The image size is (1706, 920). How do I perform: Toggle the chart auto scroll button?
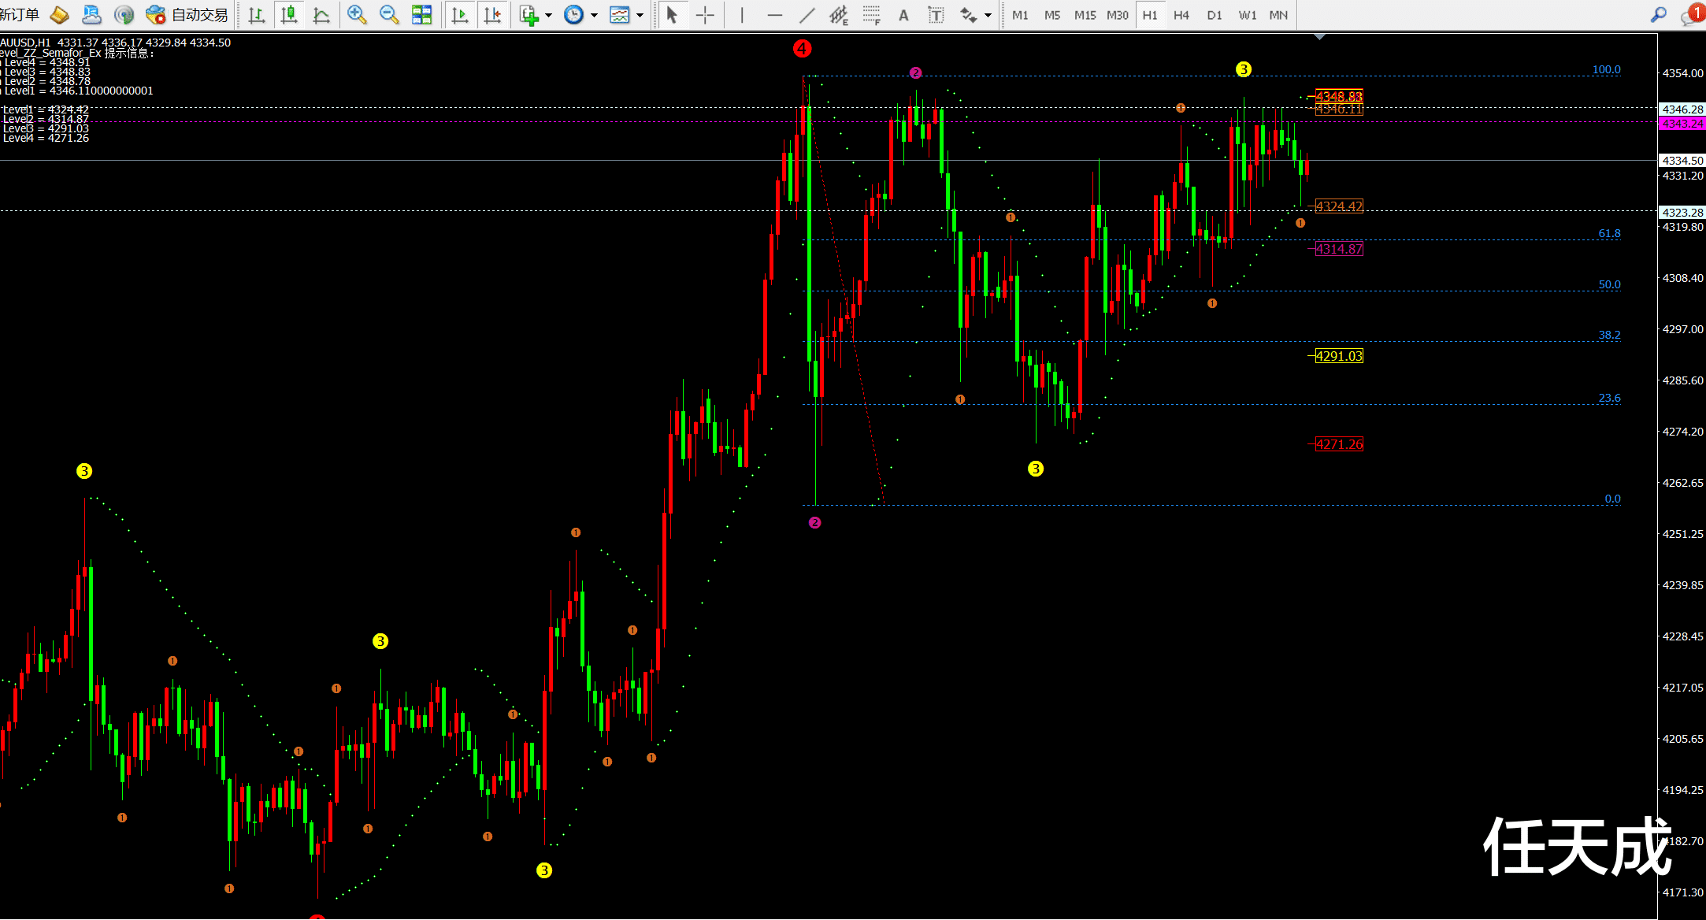coord(460,15)
